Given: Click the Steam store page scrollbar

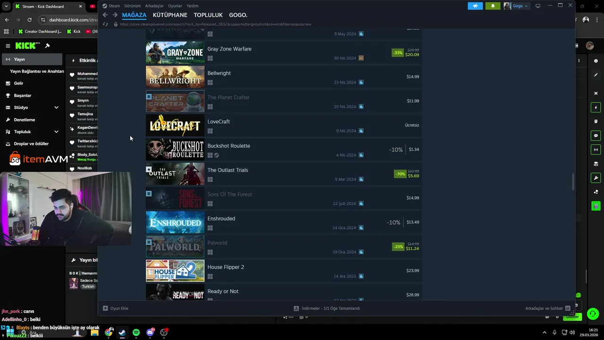Looking at the screenshot, I should (x=573, y=182).
